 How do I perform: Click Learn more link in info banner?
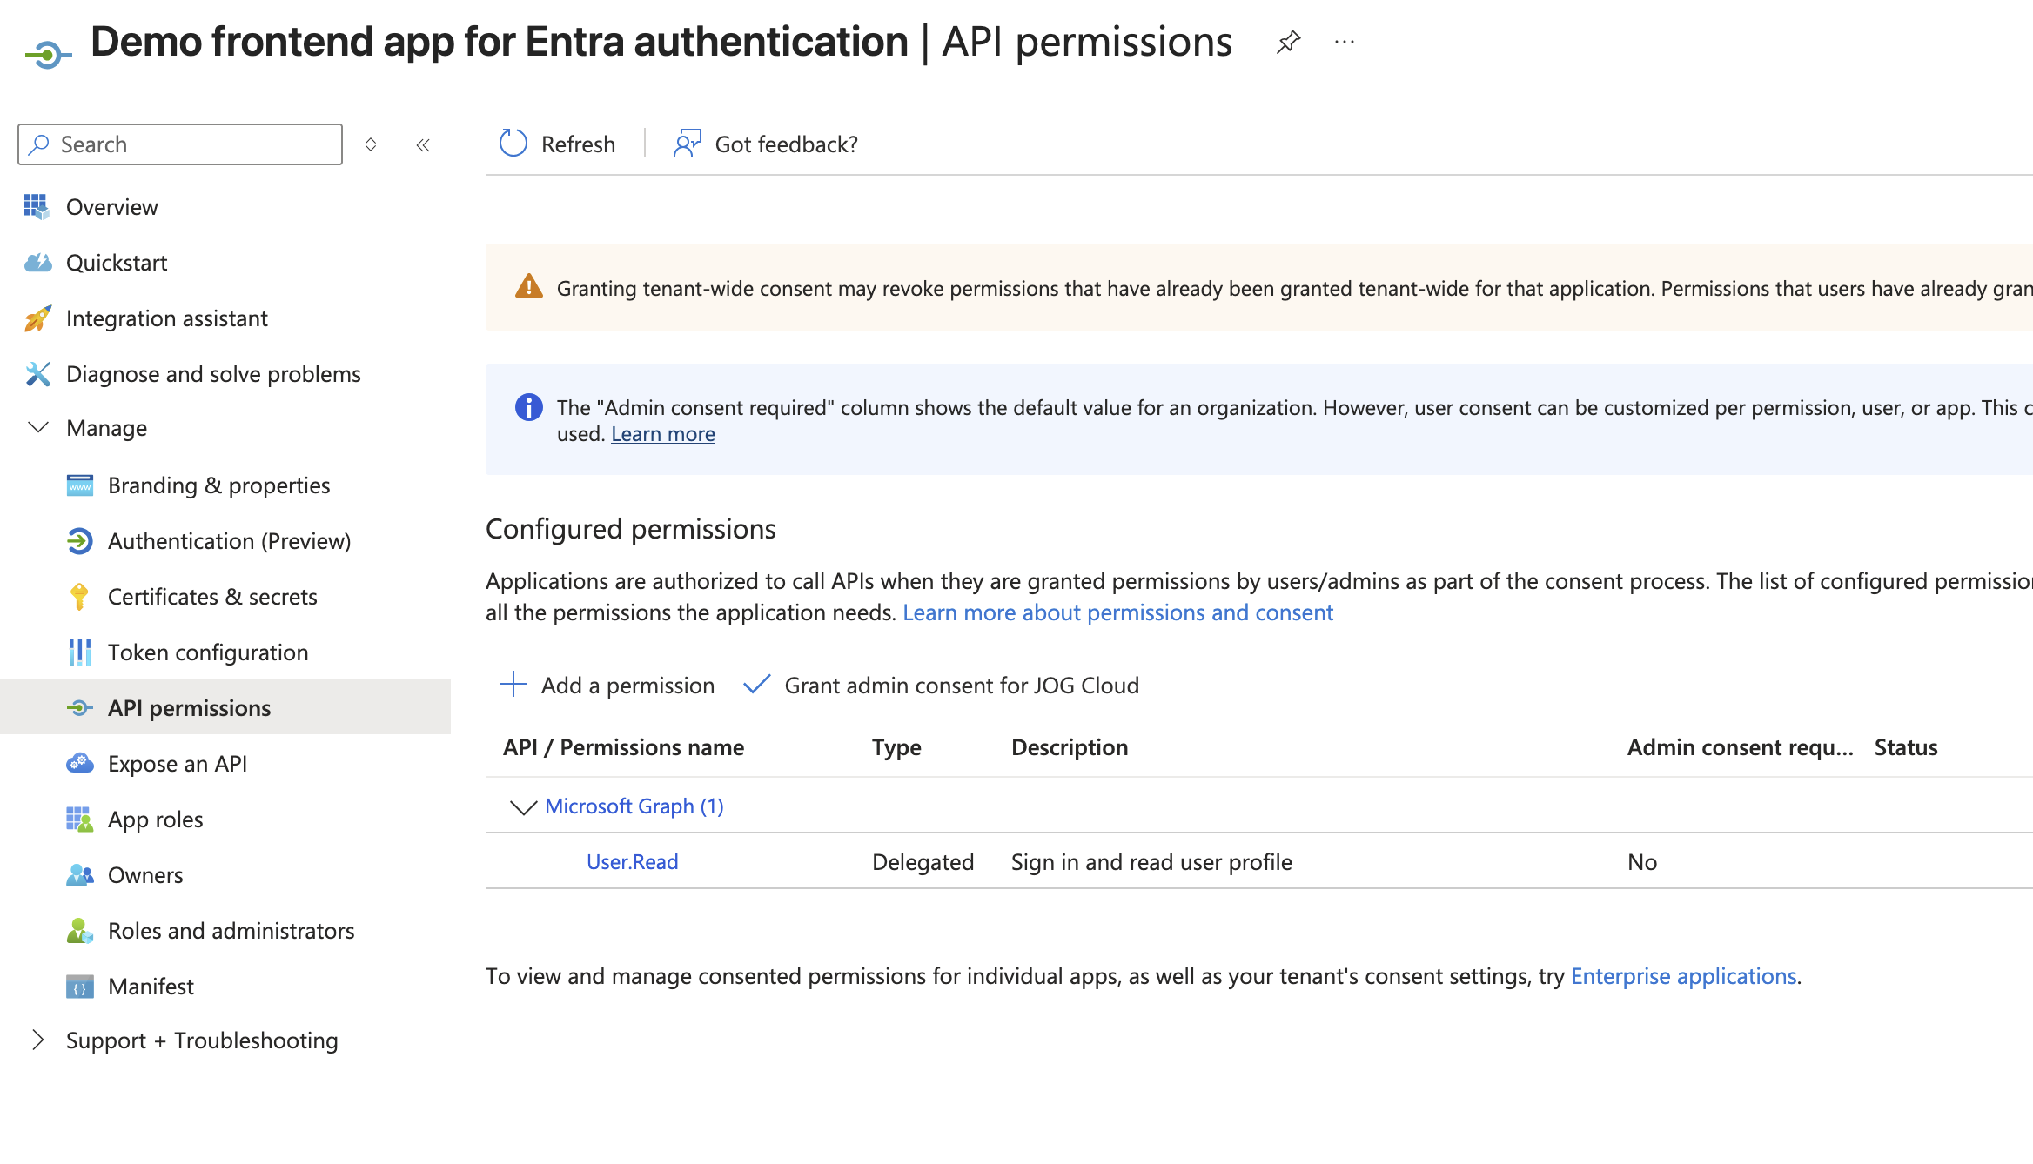(663, 434)
